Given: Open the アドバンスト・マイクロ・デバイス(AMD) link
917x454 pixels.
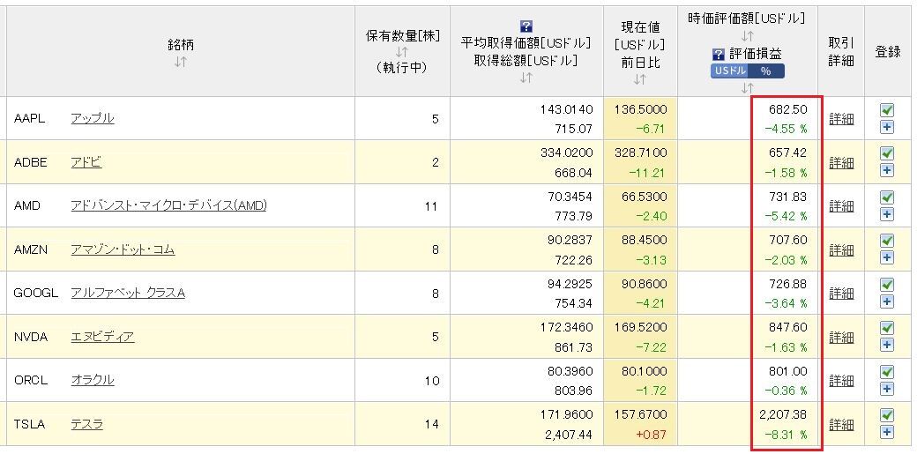Looking at the screenshot, I should pyautogui.click(x=168, y=205).
